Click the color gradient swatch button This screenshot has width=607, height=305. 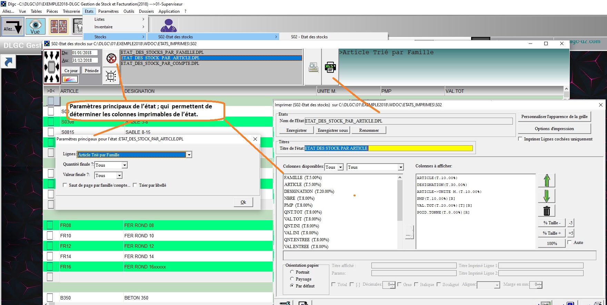tap(70, 79)
